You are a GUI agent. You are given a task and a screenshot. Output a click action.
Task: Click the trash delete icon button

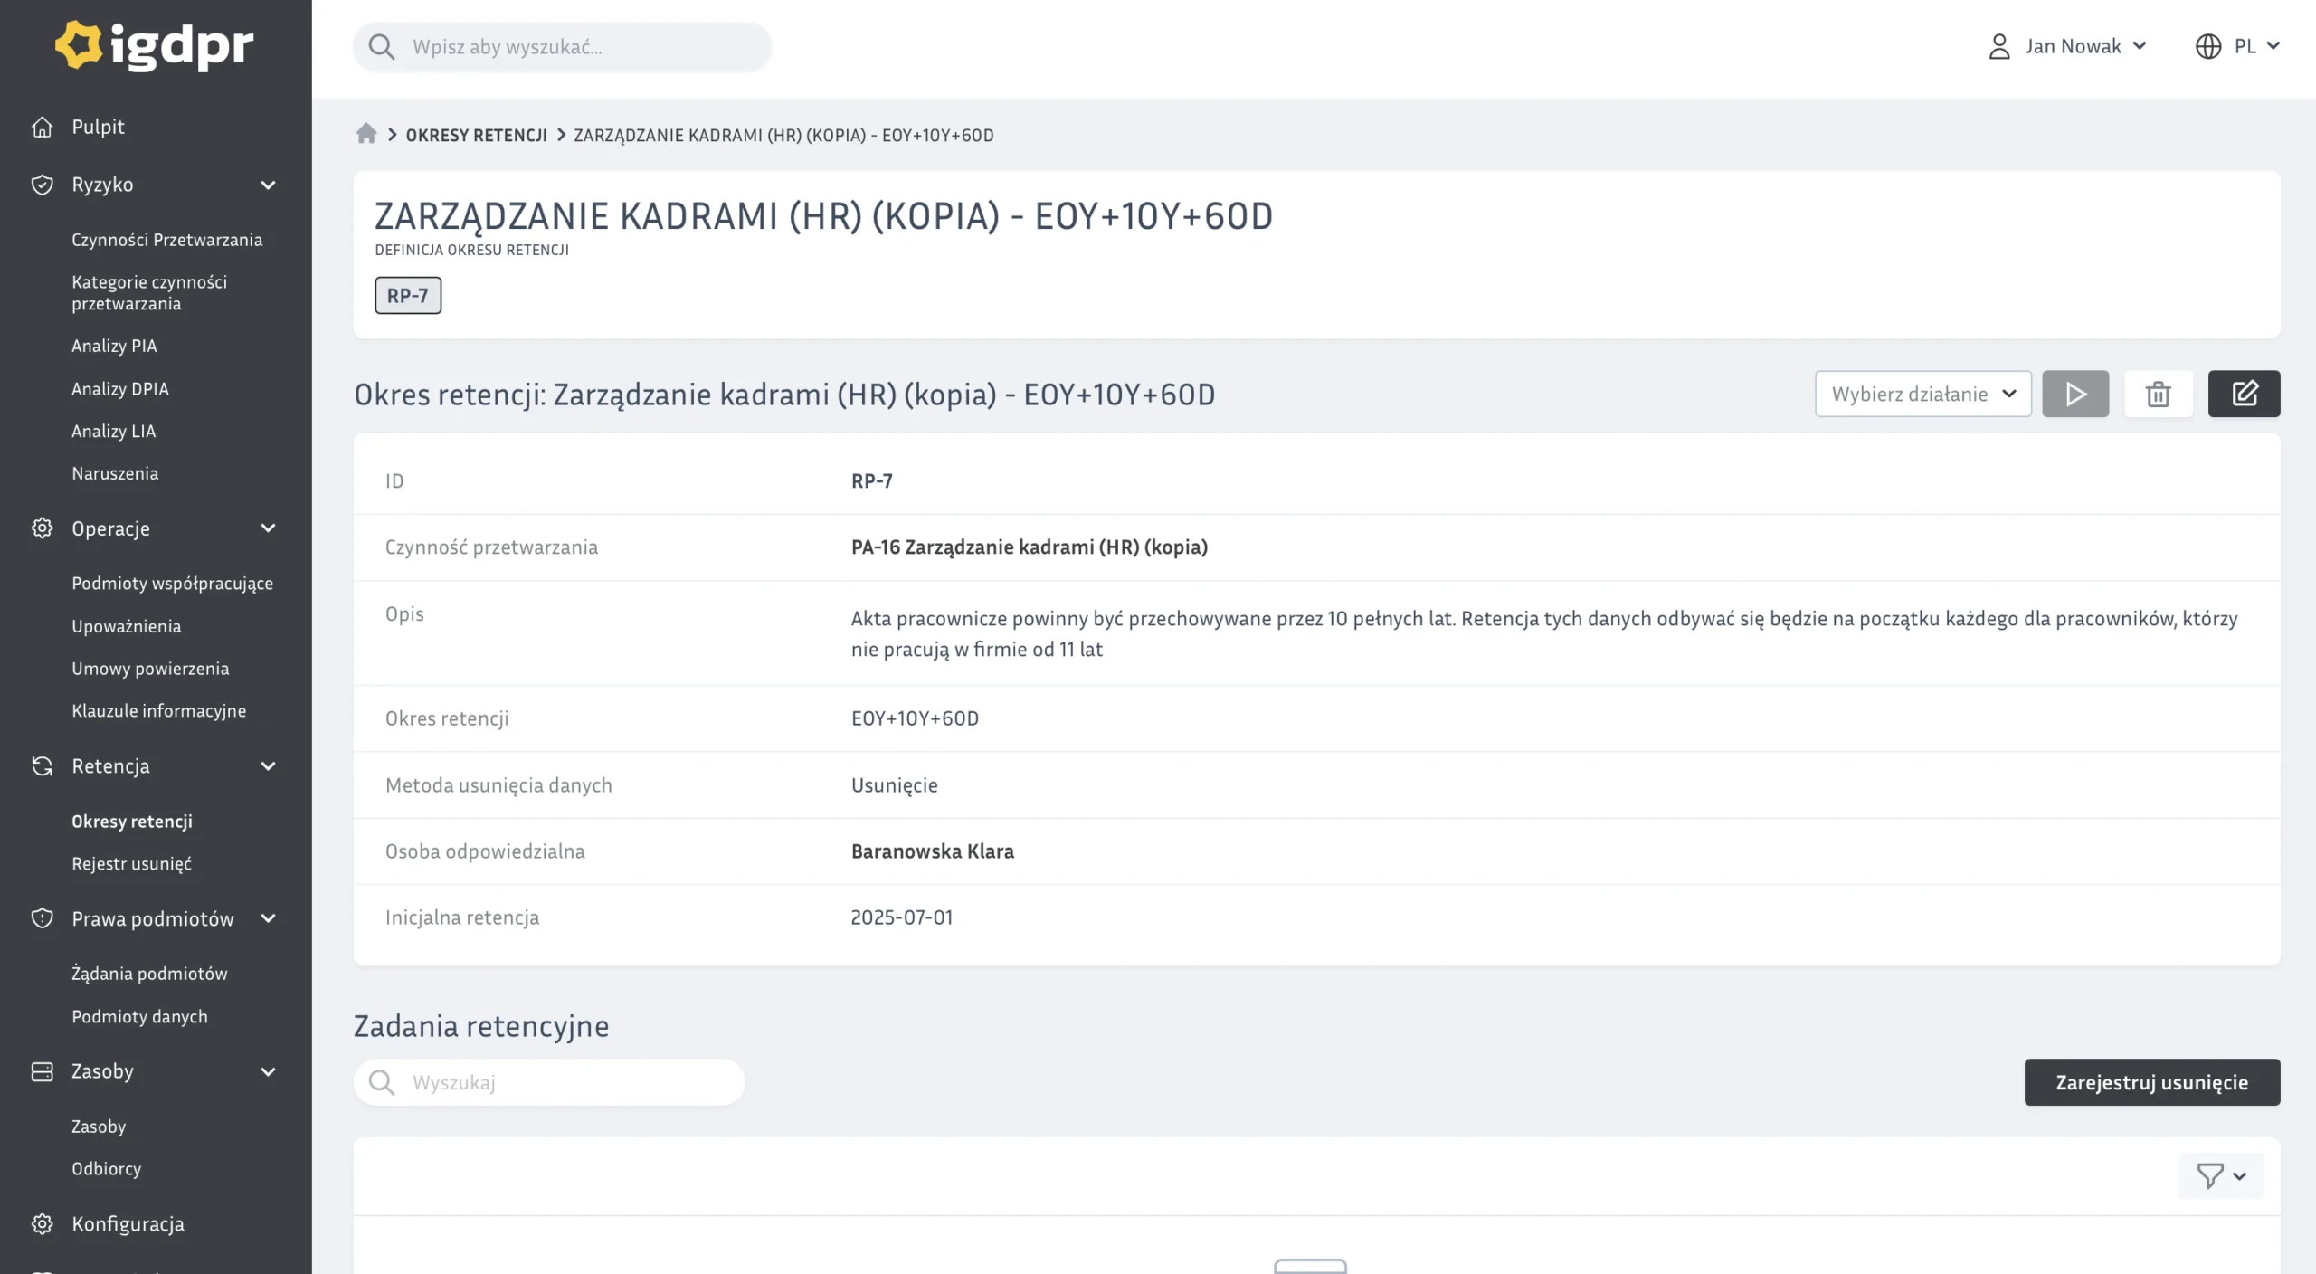[x=2158, y=394]
